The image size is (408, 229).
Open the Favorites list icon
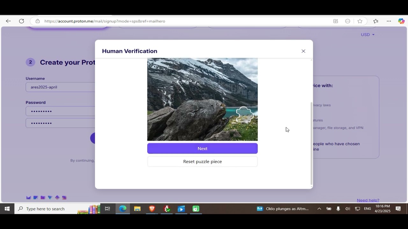[376, 21]
